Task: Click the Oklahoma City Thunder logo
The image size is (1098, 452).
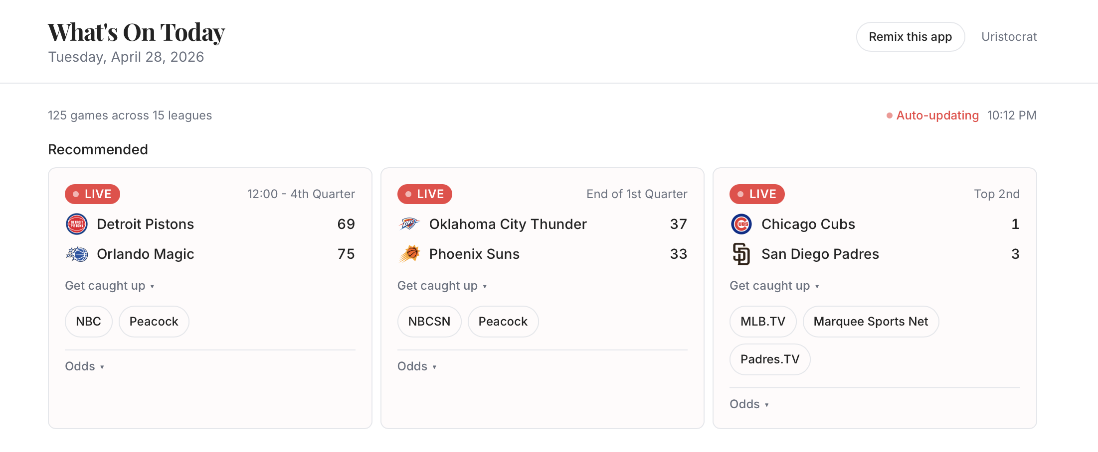Action: (x=409, y=224)
